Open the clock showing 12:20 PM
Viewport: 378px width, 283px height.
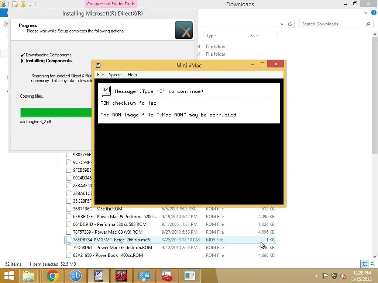click(362, 276)
